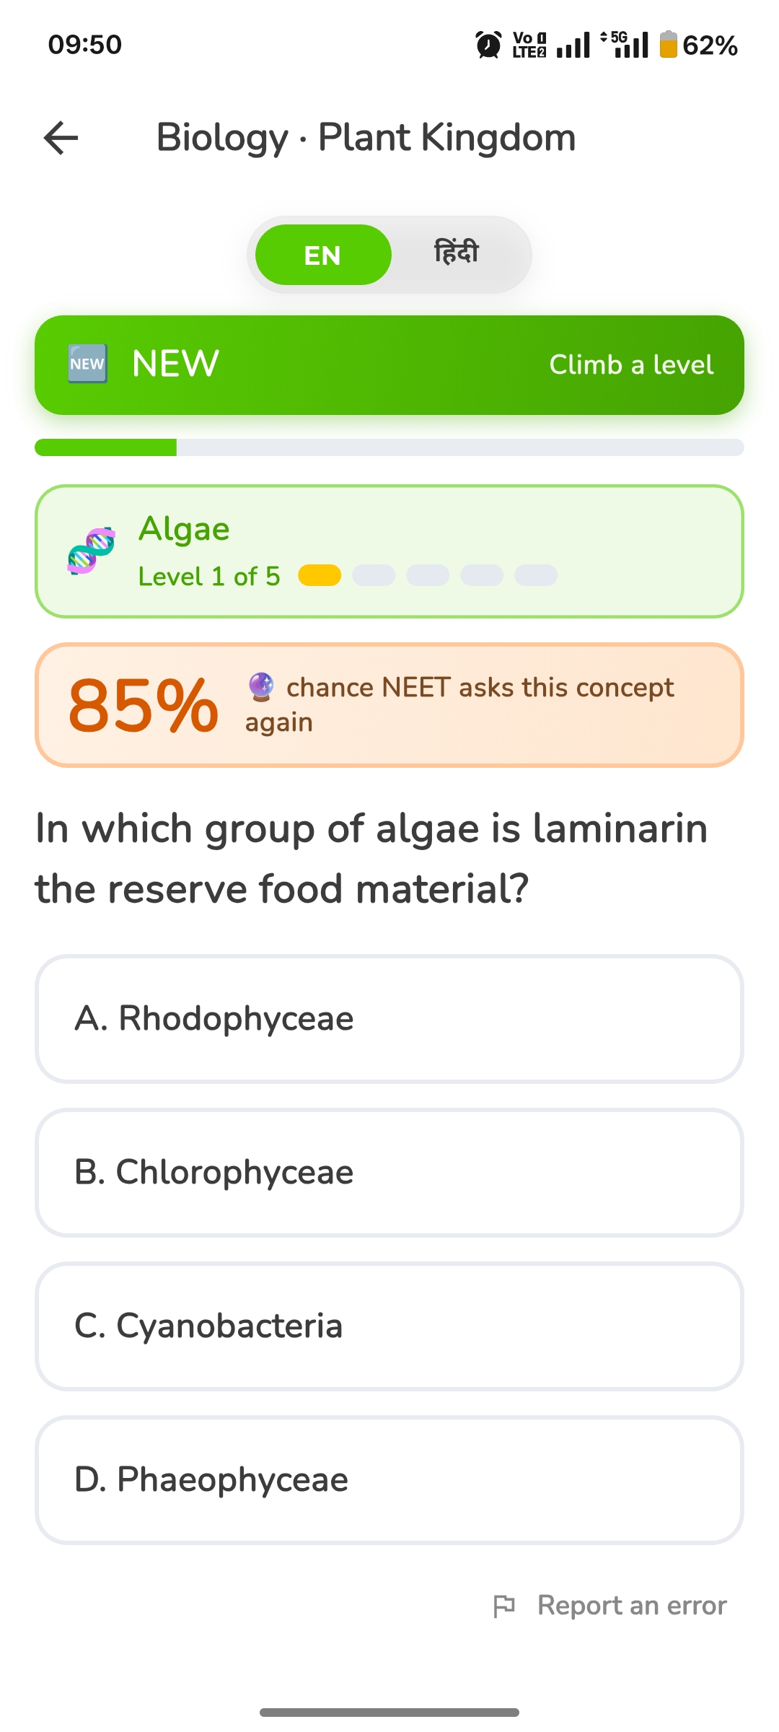Tap the flag icon next to Report
The width and height of the screenshot is (779, 1732).
(x=504, y=1606)
